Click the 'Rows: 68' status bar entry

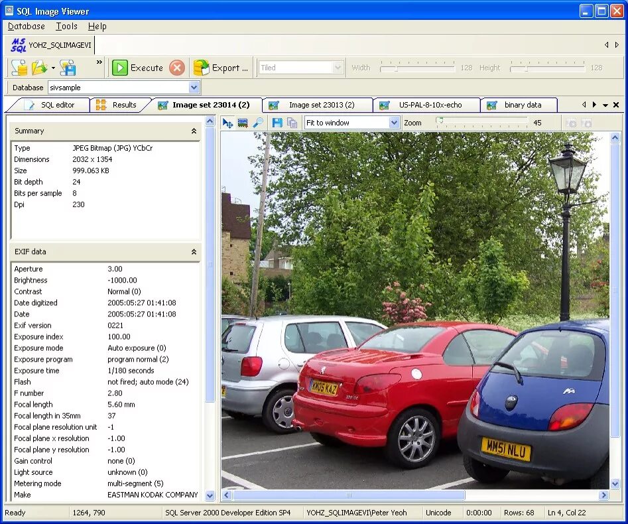tap(519, 513)
